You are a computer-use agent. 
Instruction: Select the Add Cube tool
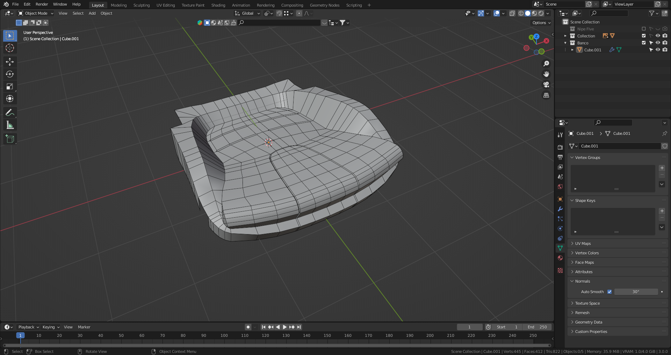point(10,139)
